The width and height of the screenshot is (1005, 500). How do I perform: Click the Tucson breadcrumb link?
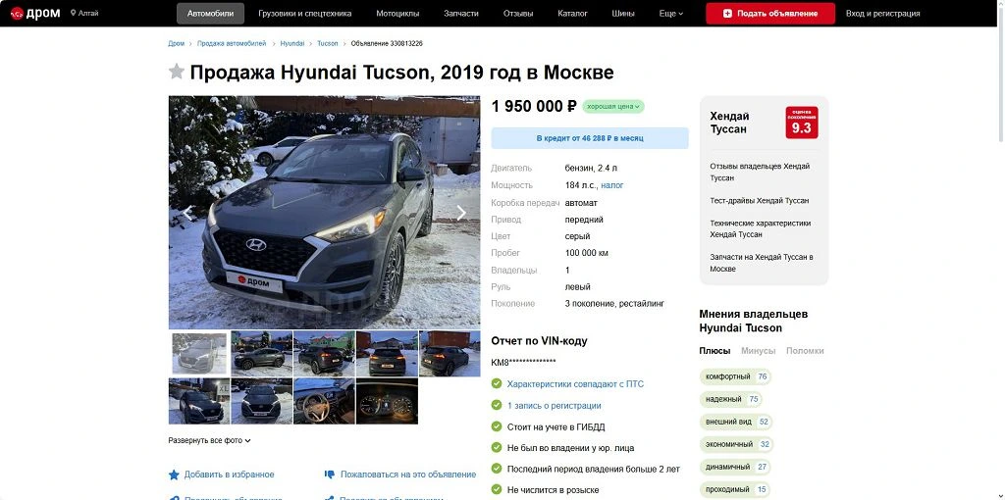point(328,43)
